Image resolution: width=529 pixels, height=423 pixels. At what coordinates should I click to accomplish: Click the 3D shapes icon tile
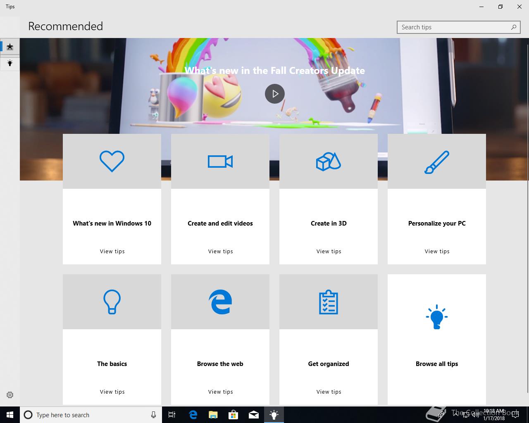coord(329,162)
